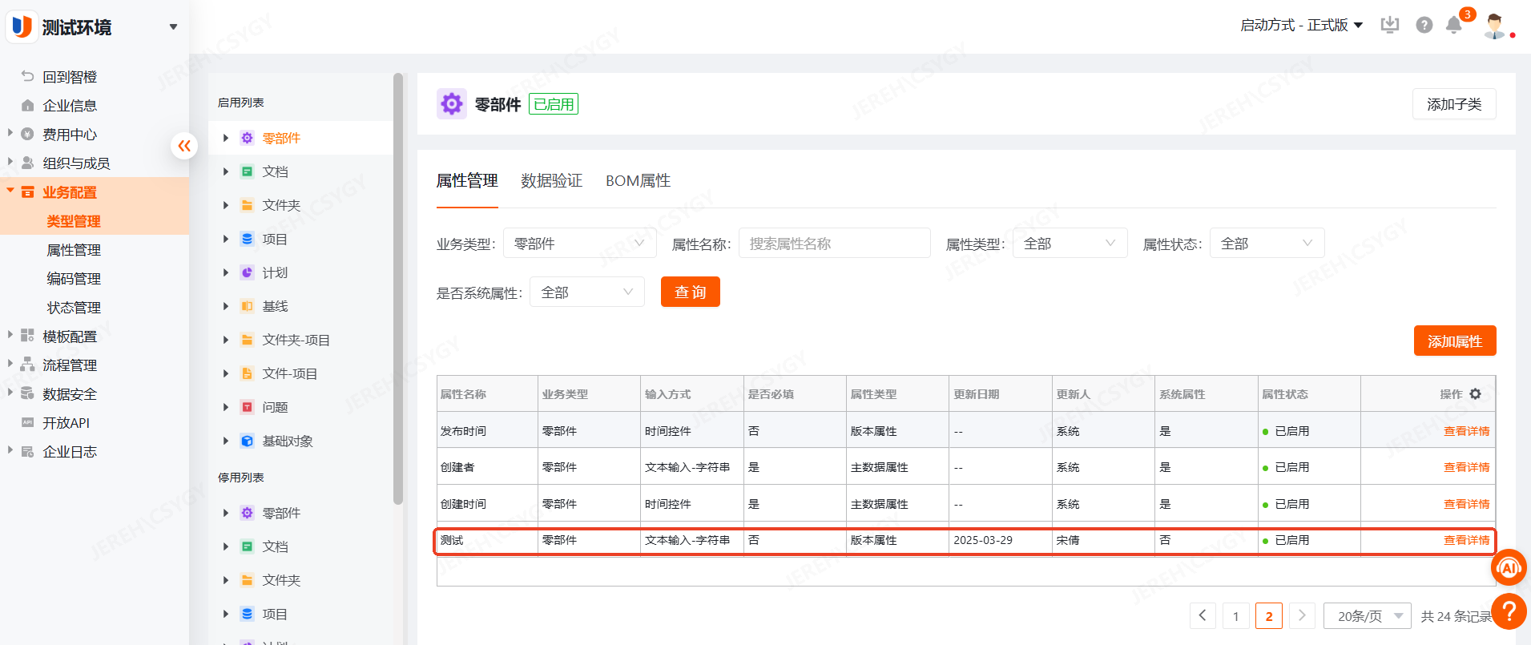Switch to the 数据验证 tab
The height and width of the screenshot is (645, 1531).
tap(551, 181)
